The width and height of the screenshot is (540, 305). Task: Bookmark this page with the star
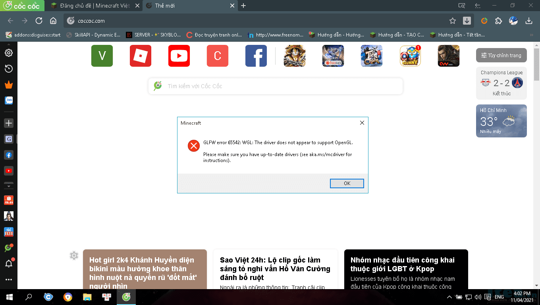[453, 21]
